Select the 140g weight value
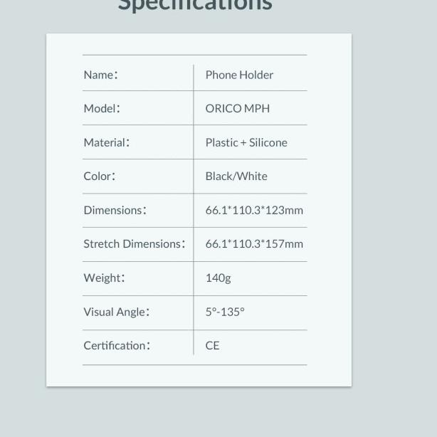This screenshot has width=437, height=437. 218,278
